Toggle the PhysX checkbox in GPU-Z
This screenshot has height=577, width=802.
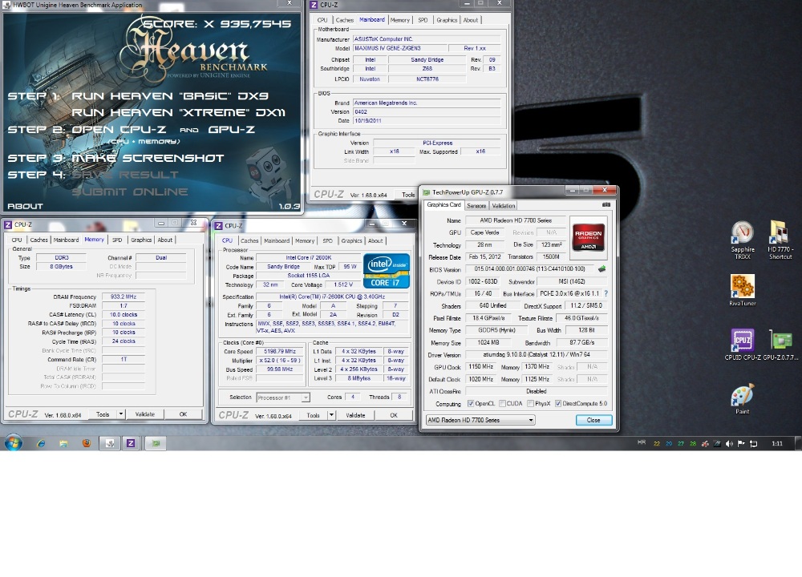(530, 403)
